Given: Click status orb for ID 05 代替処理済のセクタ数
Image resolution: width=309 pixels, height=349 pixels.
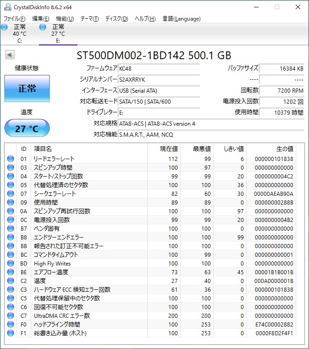Looking at the screenshot, I should (11, 185).
